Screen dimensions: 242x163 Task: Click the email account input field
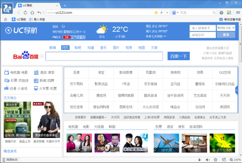(x=203, y=28)
